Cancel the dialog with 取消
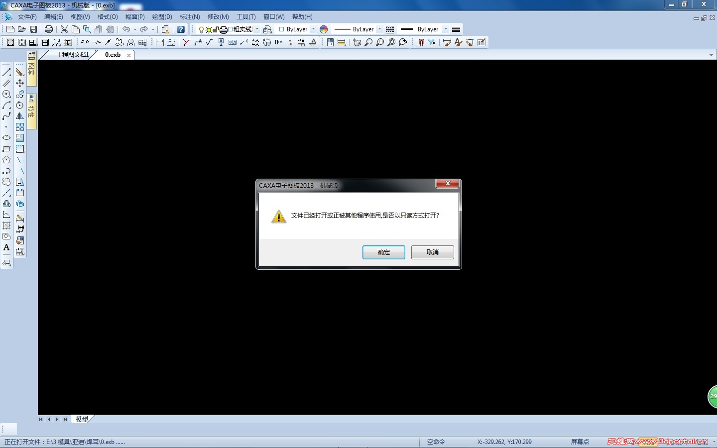Image resolution: width=717 pixels, height=448 pixels. click(433, 252)
